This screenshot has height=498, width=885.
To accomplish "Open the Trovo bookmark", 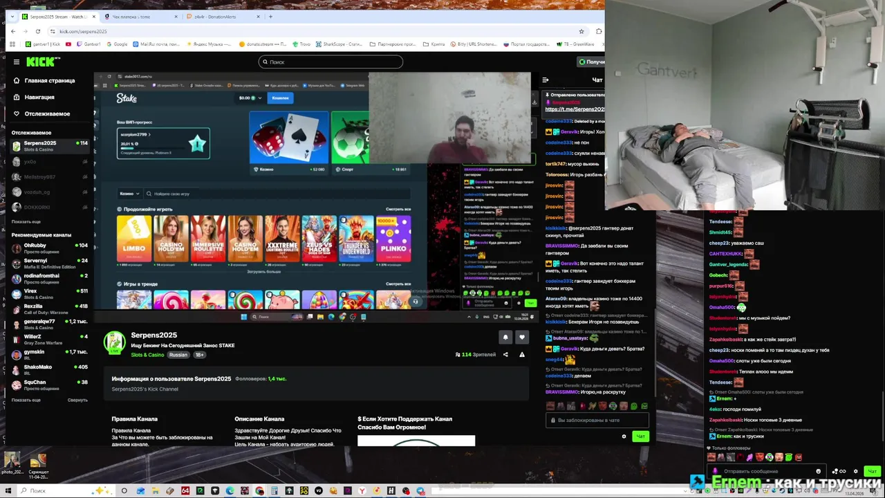I will [x=301, y=44].
